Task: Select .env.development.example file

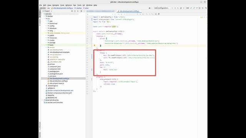Action: point(60,52)
